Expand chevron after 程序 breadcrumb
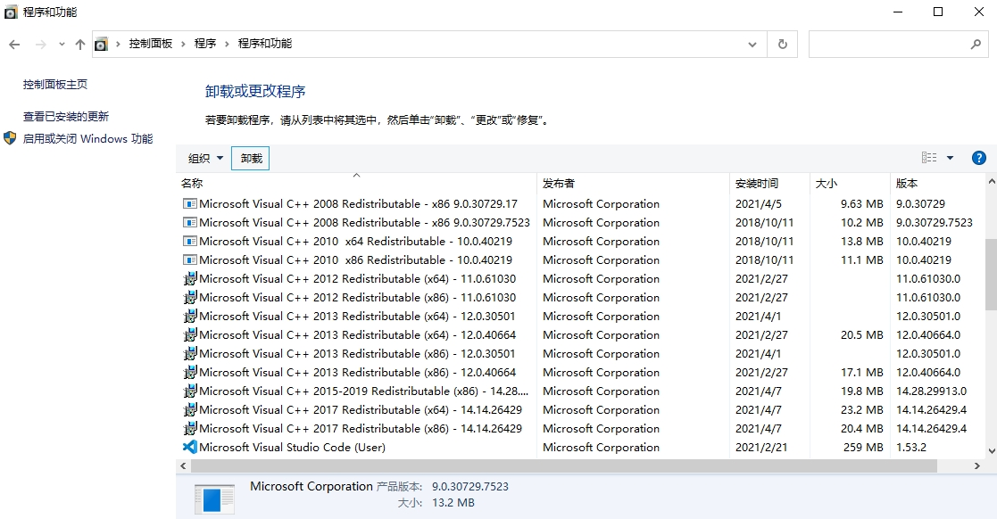Viewport: 997px width, 519px height. coord(227,44)
